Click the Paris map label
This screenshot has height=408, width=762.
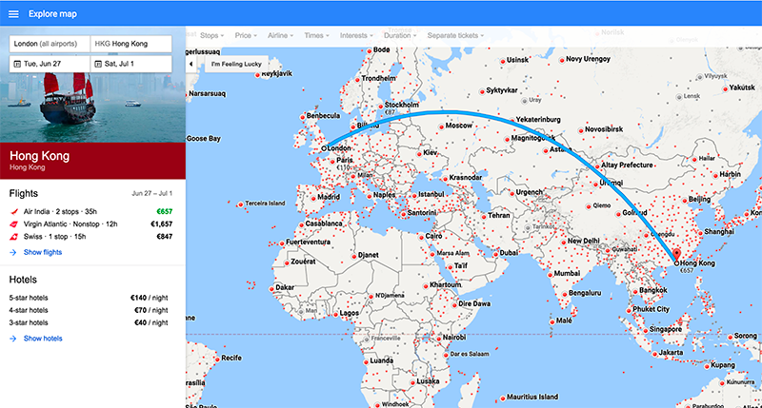coord(345,160)
